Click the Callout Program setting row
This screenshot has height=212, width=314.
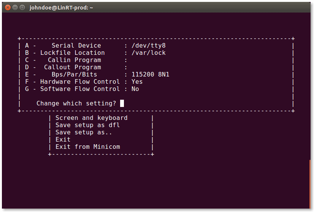pos(72,67)
